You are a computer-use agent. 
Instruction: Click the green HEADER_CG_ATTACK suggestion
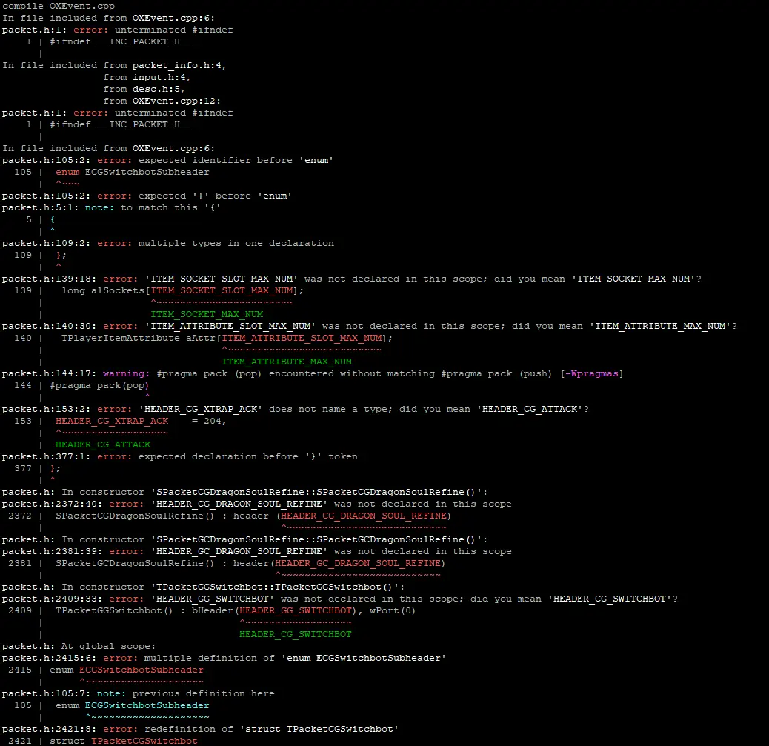(x=103, y=444)
